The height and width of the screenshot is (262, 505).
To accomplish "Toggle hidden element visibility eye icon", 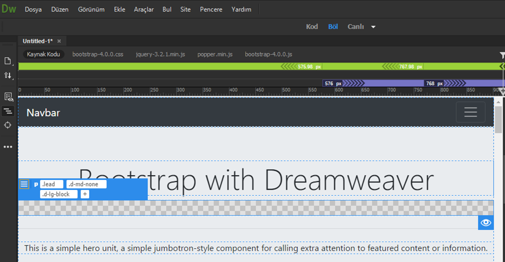I will 485,222.
